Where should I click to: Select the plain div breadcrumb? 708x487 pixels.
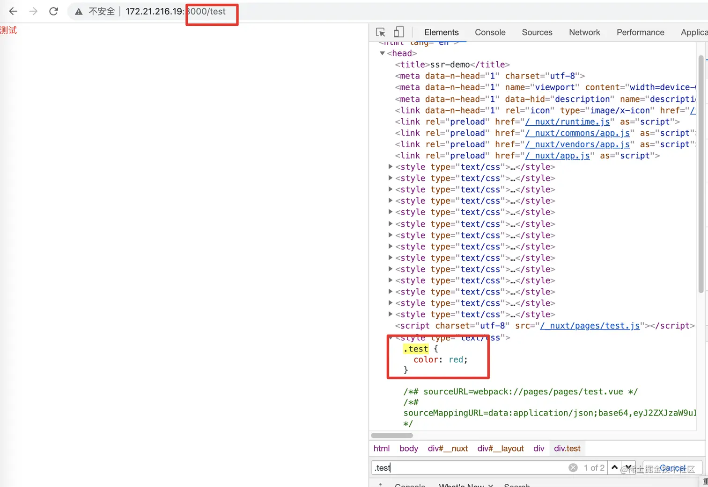(x=538, y=448)
